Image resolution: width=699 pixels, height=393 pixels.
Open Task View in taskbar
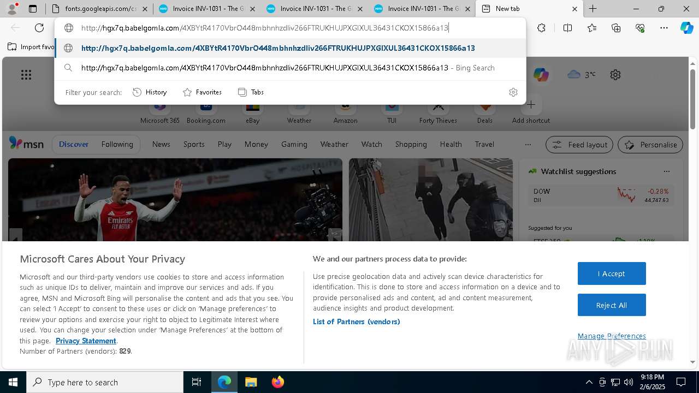197,382
